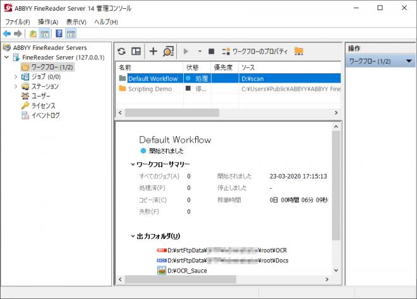This screenshot has height=299, width=417.
Task: Stop the workflow with stop button
Action: coord(212,51)
